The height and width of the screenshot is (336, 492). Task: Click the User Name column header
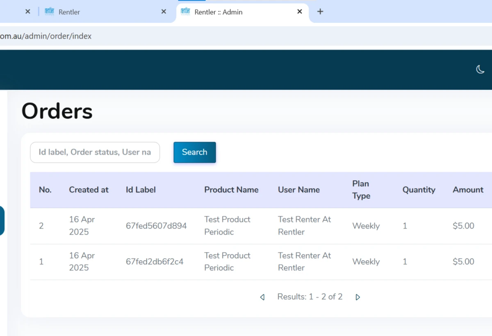pyautogui.click(x=299, y=190)
